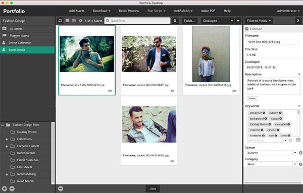Viewport: 303px width, 193px height.
Task: Remove the cheerful keyword
Action: [262, 130]
